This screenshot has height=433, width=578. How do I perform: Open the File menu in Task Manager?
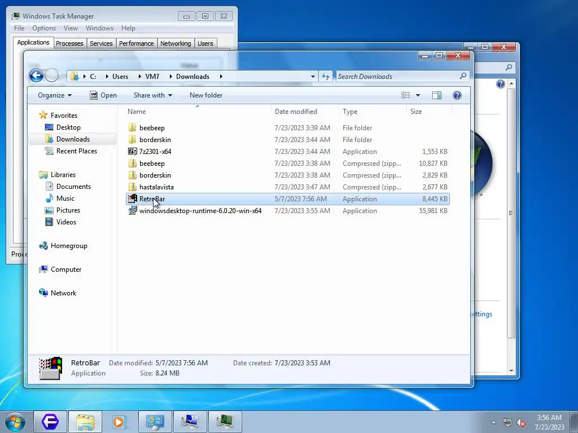[x=19, y=28]
